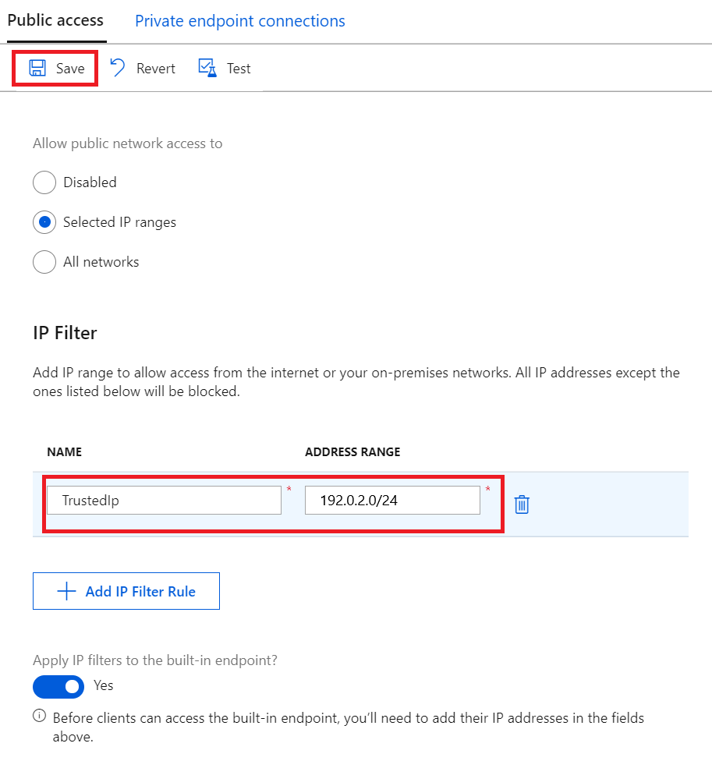Switch to Private endpoint connections tab
This screenshot has width=712, height=761.
click(x=239, y=21)
